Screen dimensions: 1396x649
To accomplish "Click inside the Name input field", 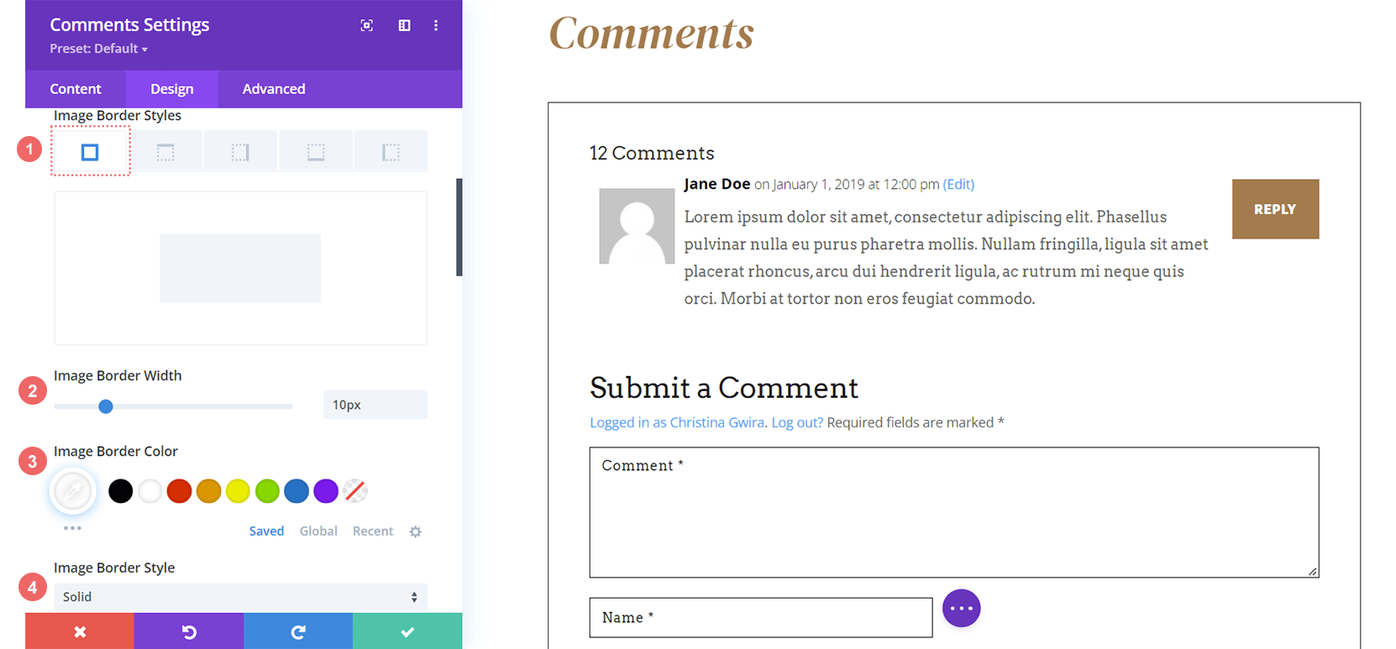I will [x=760, y=617].
